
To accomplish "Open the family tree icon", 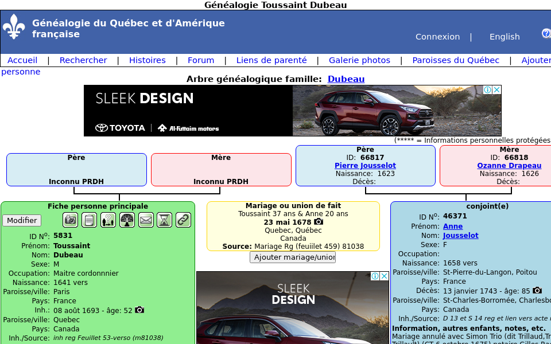I will pos(127,220).
